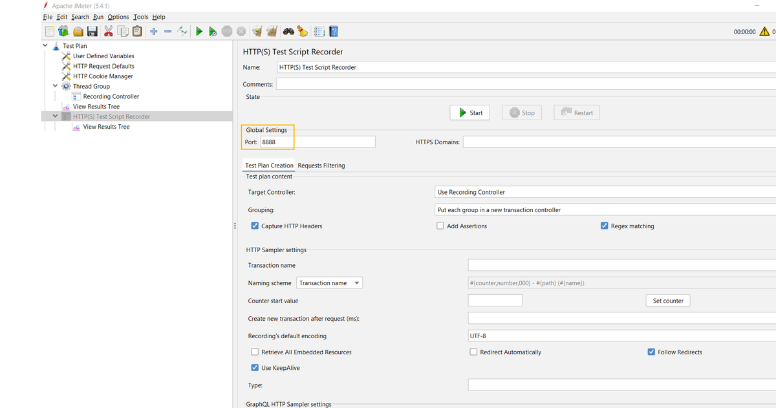
Task: Click the New test plan toolbar icon
Action: pyautogui.click(x=50, y=31)
